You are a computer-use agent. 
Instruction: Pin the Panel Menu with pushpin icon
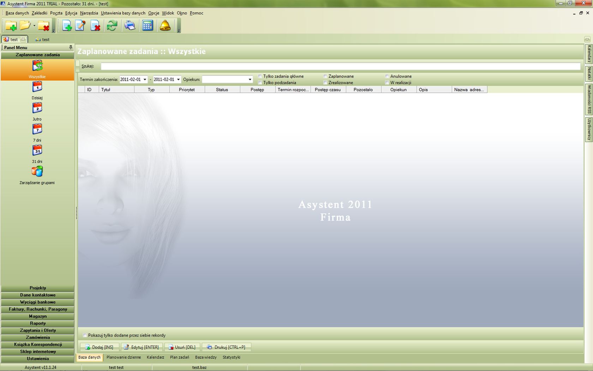pyautogui.click(x=71, y=47)
